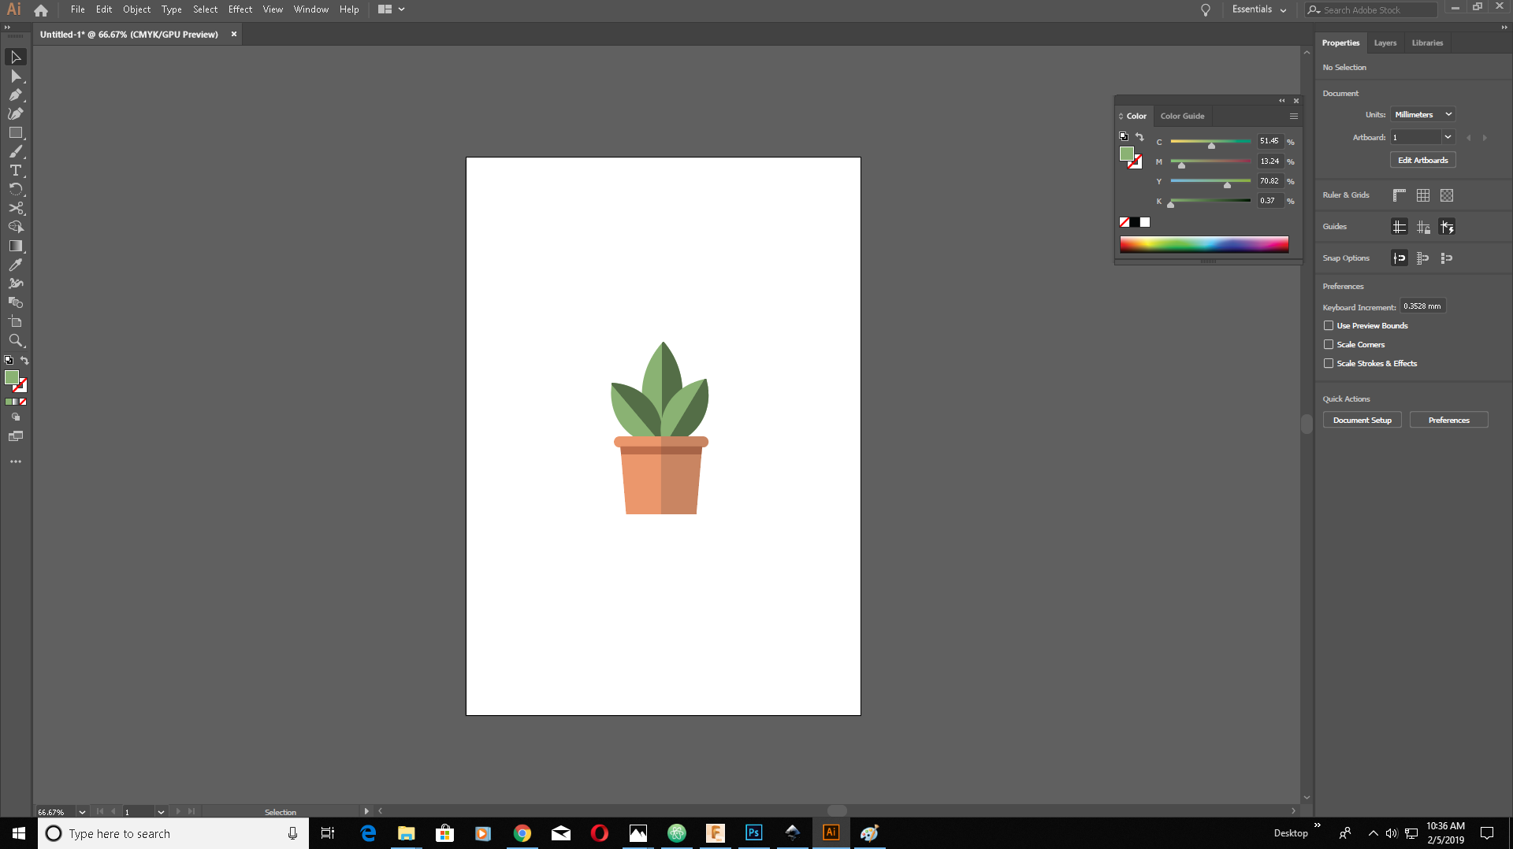
Task: Select the Artboard tool
Action: pos(16,322)
